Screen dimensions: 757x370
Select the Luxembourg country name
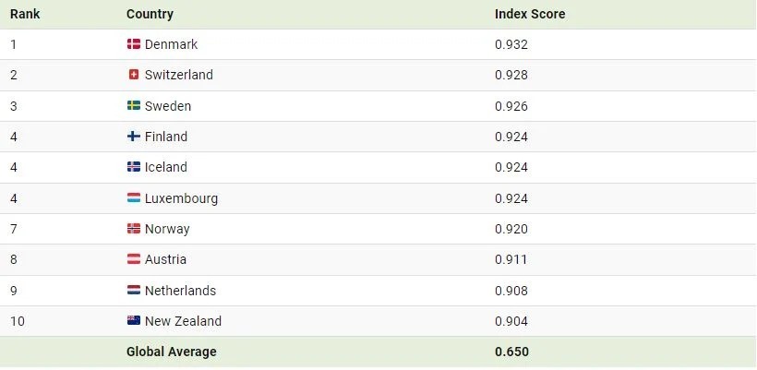[x=181, y=198]
